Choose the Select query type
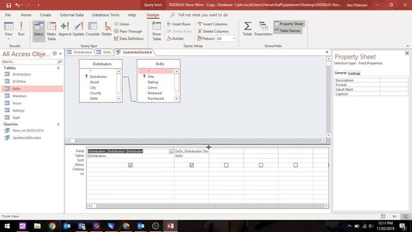This screenshot has width=412, height=232. pos(39,31)
